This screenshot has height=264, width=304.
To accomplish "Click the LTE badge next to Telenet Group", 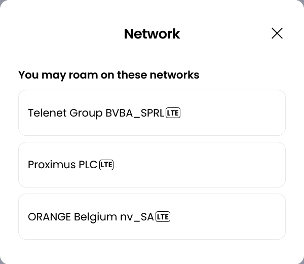I will point(173,113).
